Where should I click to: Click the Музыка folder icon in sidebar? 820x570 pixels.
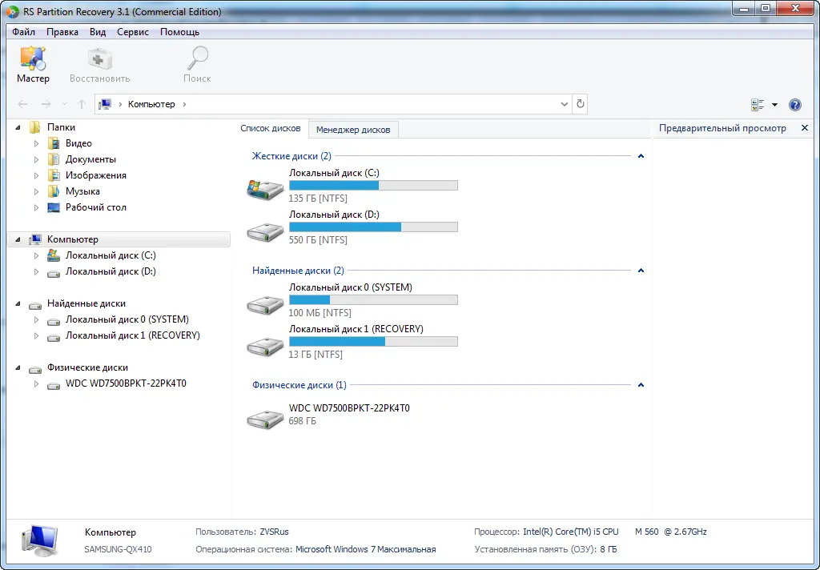coord(52,191)
